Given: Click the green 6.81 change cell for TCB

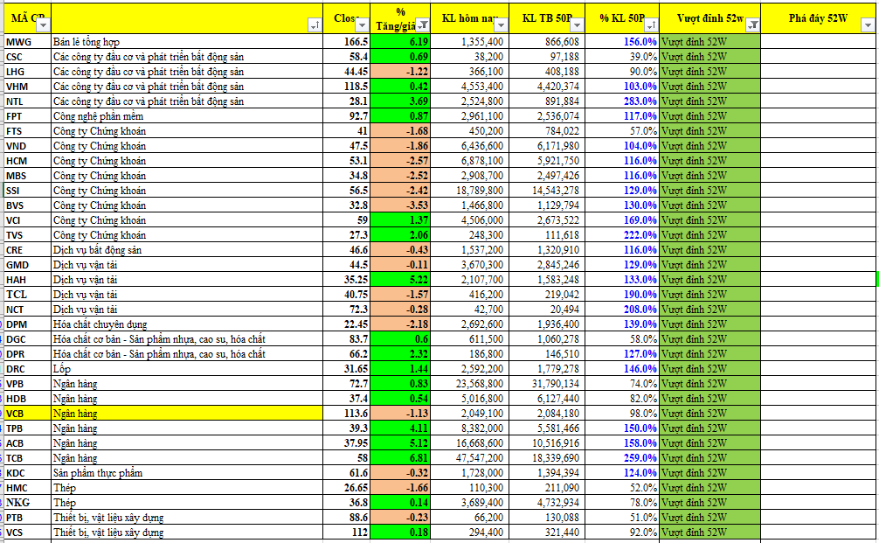Looking at the screenshot, I should (x=403, y=458).
